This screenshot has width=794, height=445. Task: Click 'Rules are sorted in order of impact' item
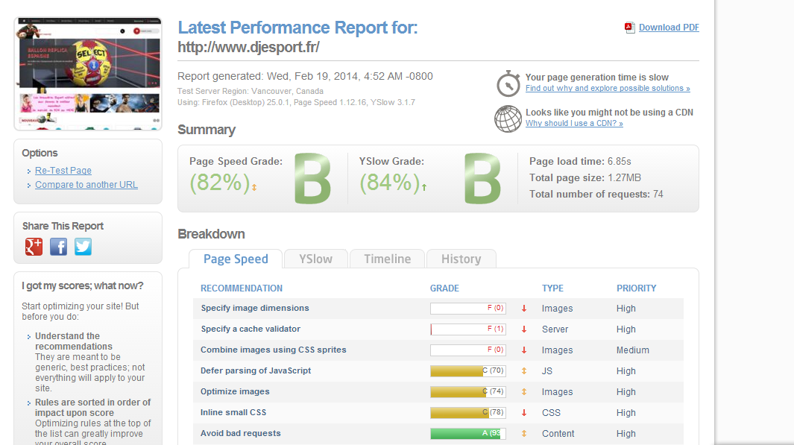(x=92, y=408)
